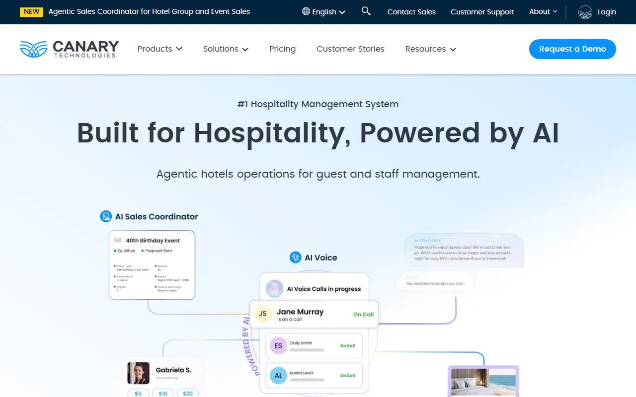Click the "On Call" status for Emily Smith
Viewport: 636px width, 397px height.
click(348, 346)
